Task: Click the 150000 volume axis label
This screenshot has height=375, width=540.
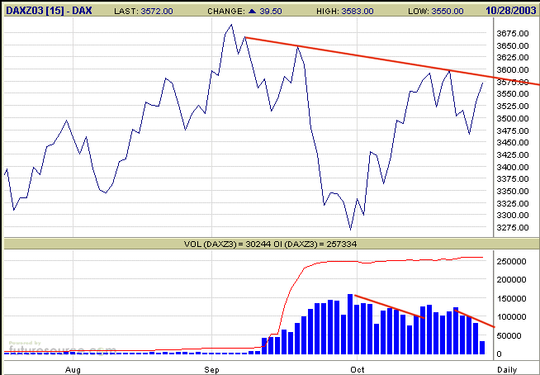Action: [511, 299]
